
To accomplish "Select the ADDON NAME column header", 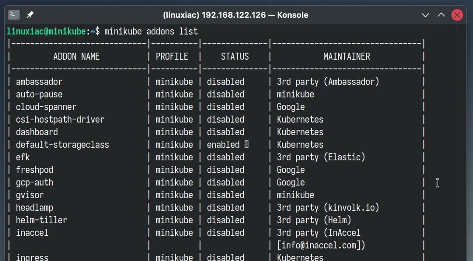I will click(76, 56).
